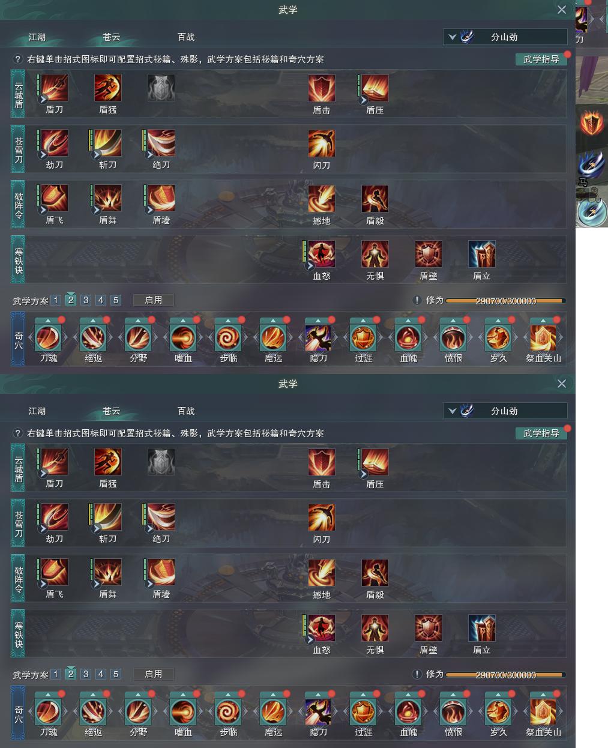Expand options arrow above 刀魂 in upper panel
The height and width of the screenshot is (748, 608).
[48, 321]
